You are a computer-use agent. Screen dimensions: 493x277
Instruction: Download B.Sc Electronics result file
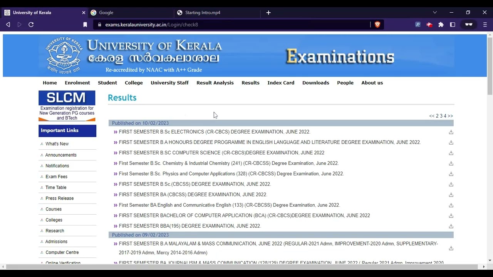pos(451,132)
